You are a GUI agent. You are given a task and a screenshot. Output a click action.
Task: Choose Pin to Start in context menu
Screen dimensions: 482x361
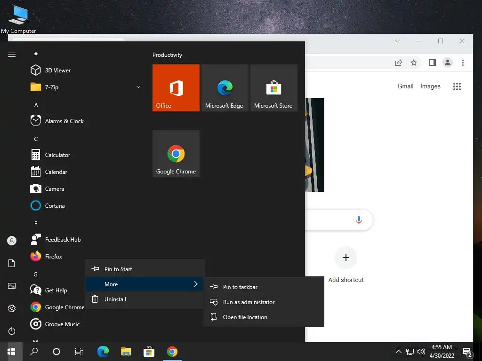coord(145,269)
